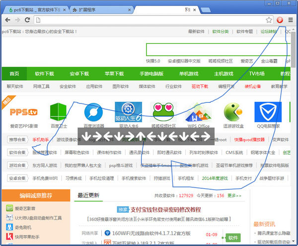Image resolution: width=298 pixels, height=246 pixels.
Task: Click the U大师U盘启动盘制作工具 icon
Action: pos(9,218)
